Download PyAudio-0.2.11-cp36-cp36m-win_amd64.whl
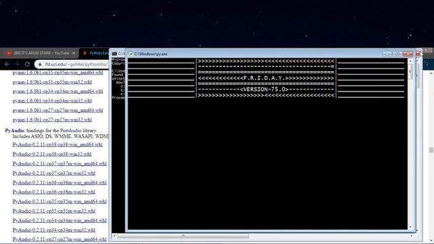 click(60, 182)
